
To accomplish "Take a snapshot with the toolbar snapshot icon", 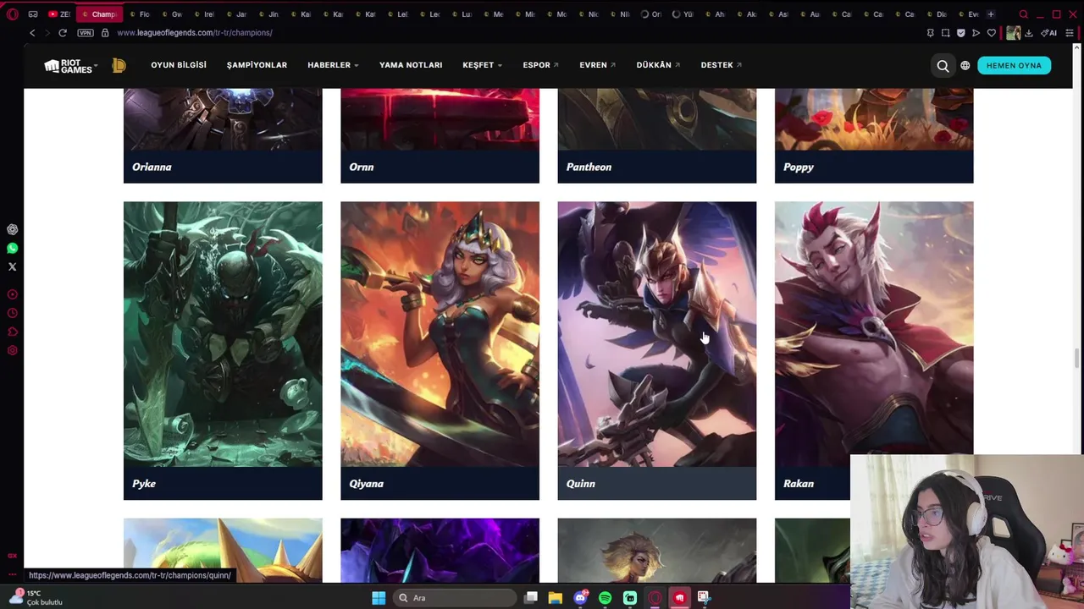I will tap(945, 33).
